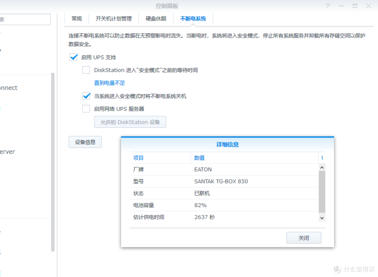This screenshot has height=277, width=378.
Task: Select the 不断电系统 tab
Action: [x=193, y=19]
